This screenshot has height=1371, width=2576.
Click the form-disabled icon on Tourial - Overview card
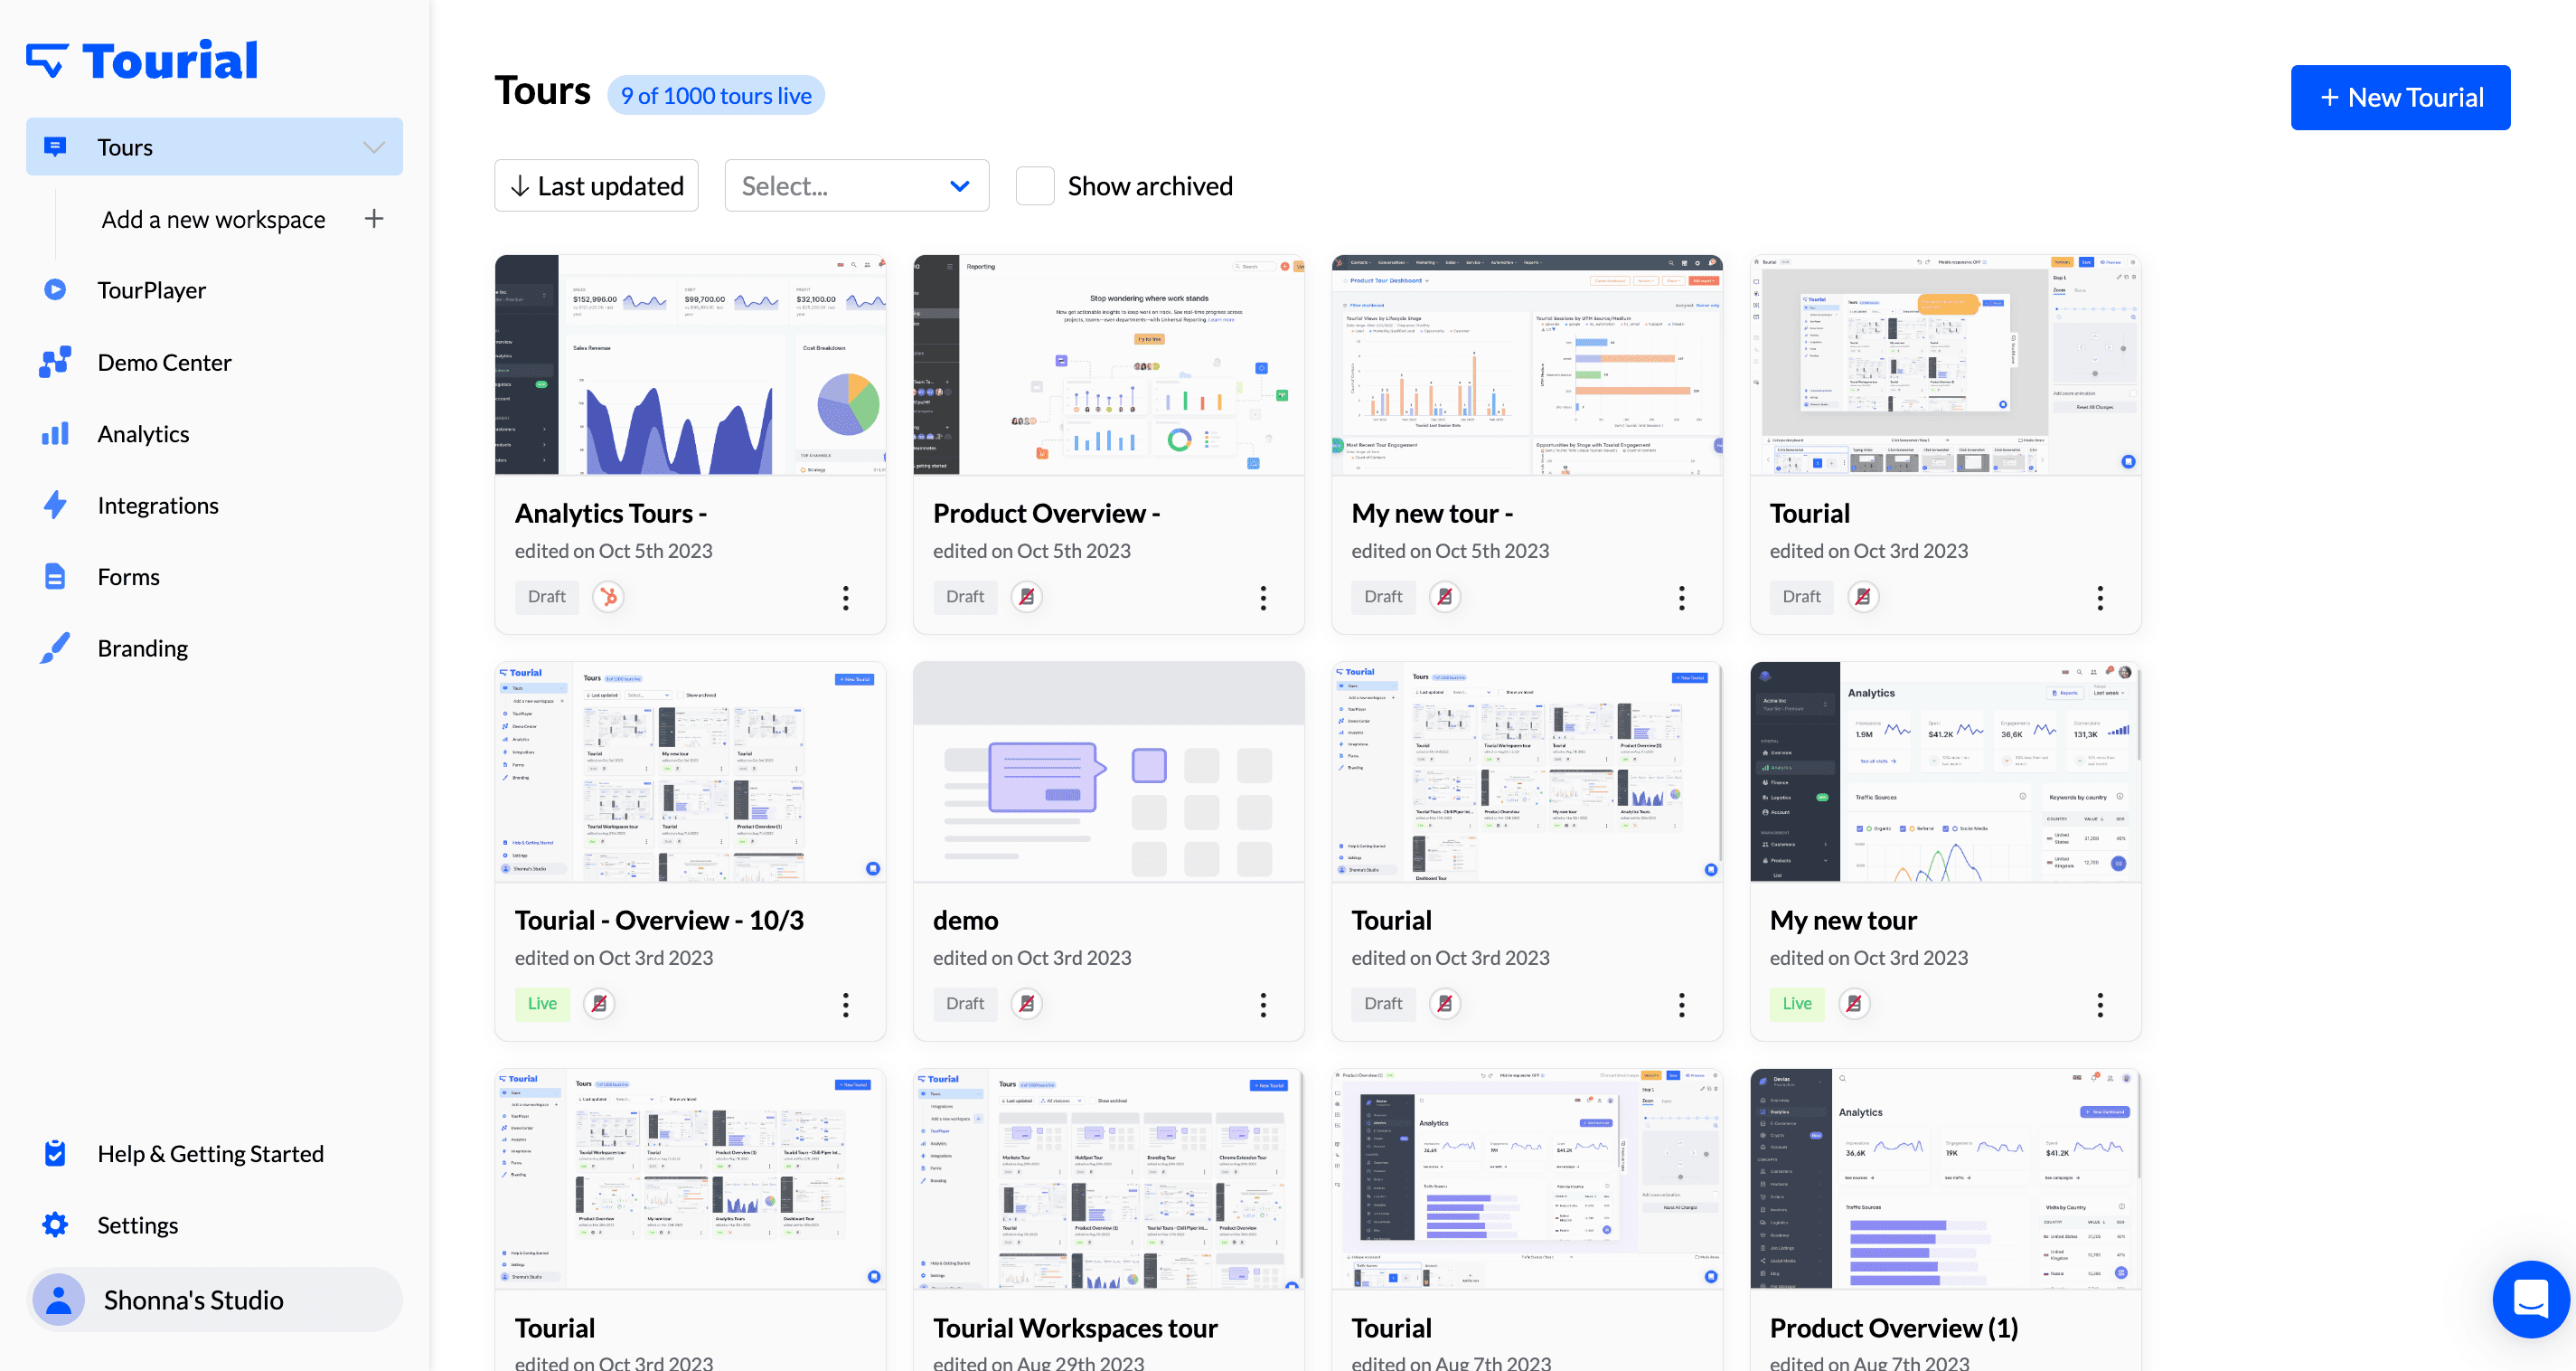tap(599, 1004)
